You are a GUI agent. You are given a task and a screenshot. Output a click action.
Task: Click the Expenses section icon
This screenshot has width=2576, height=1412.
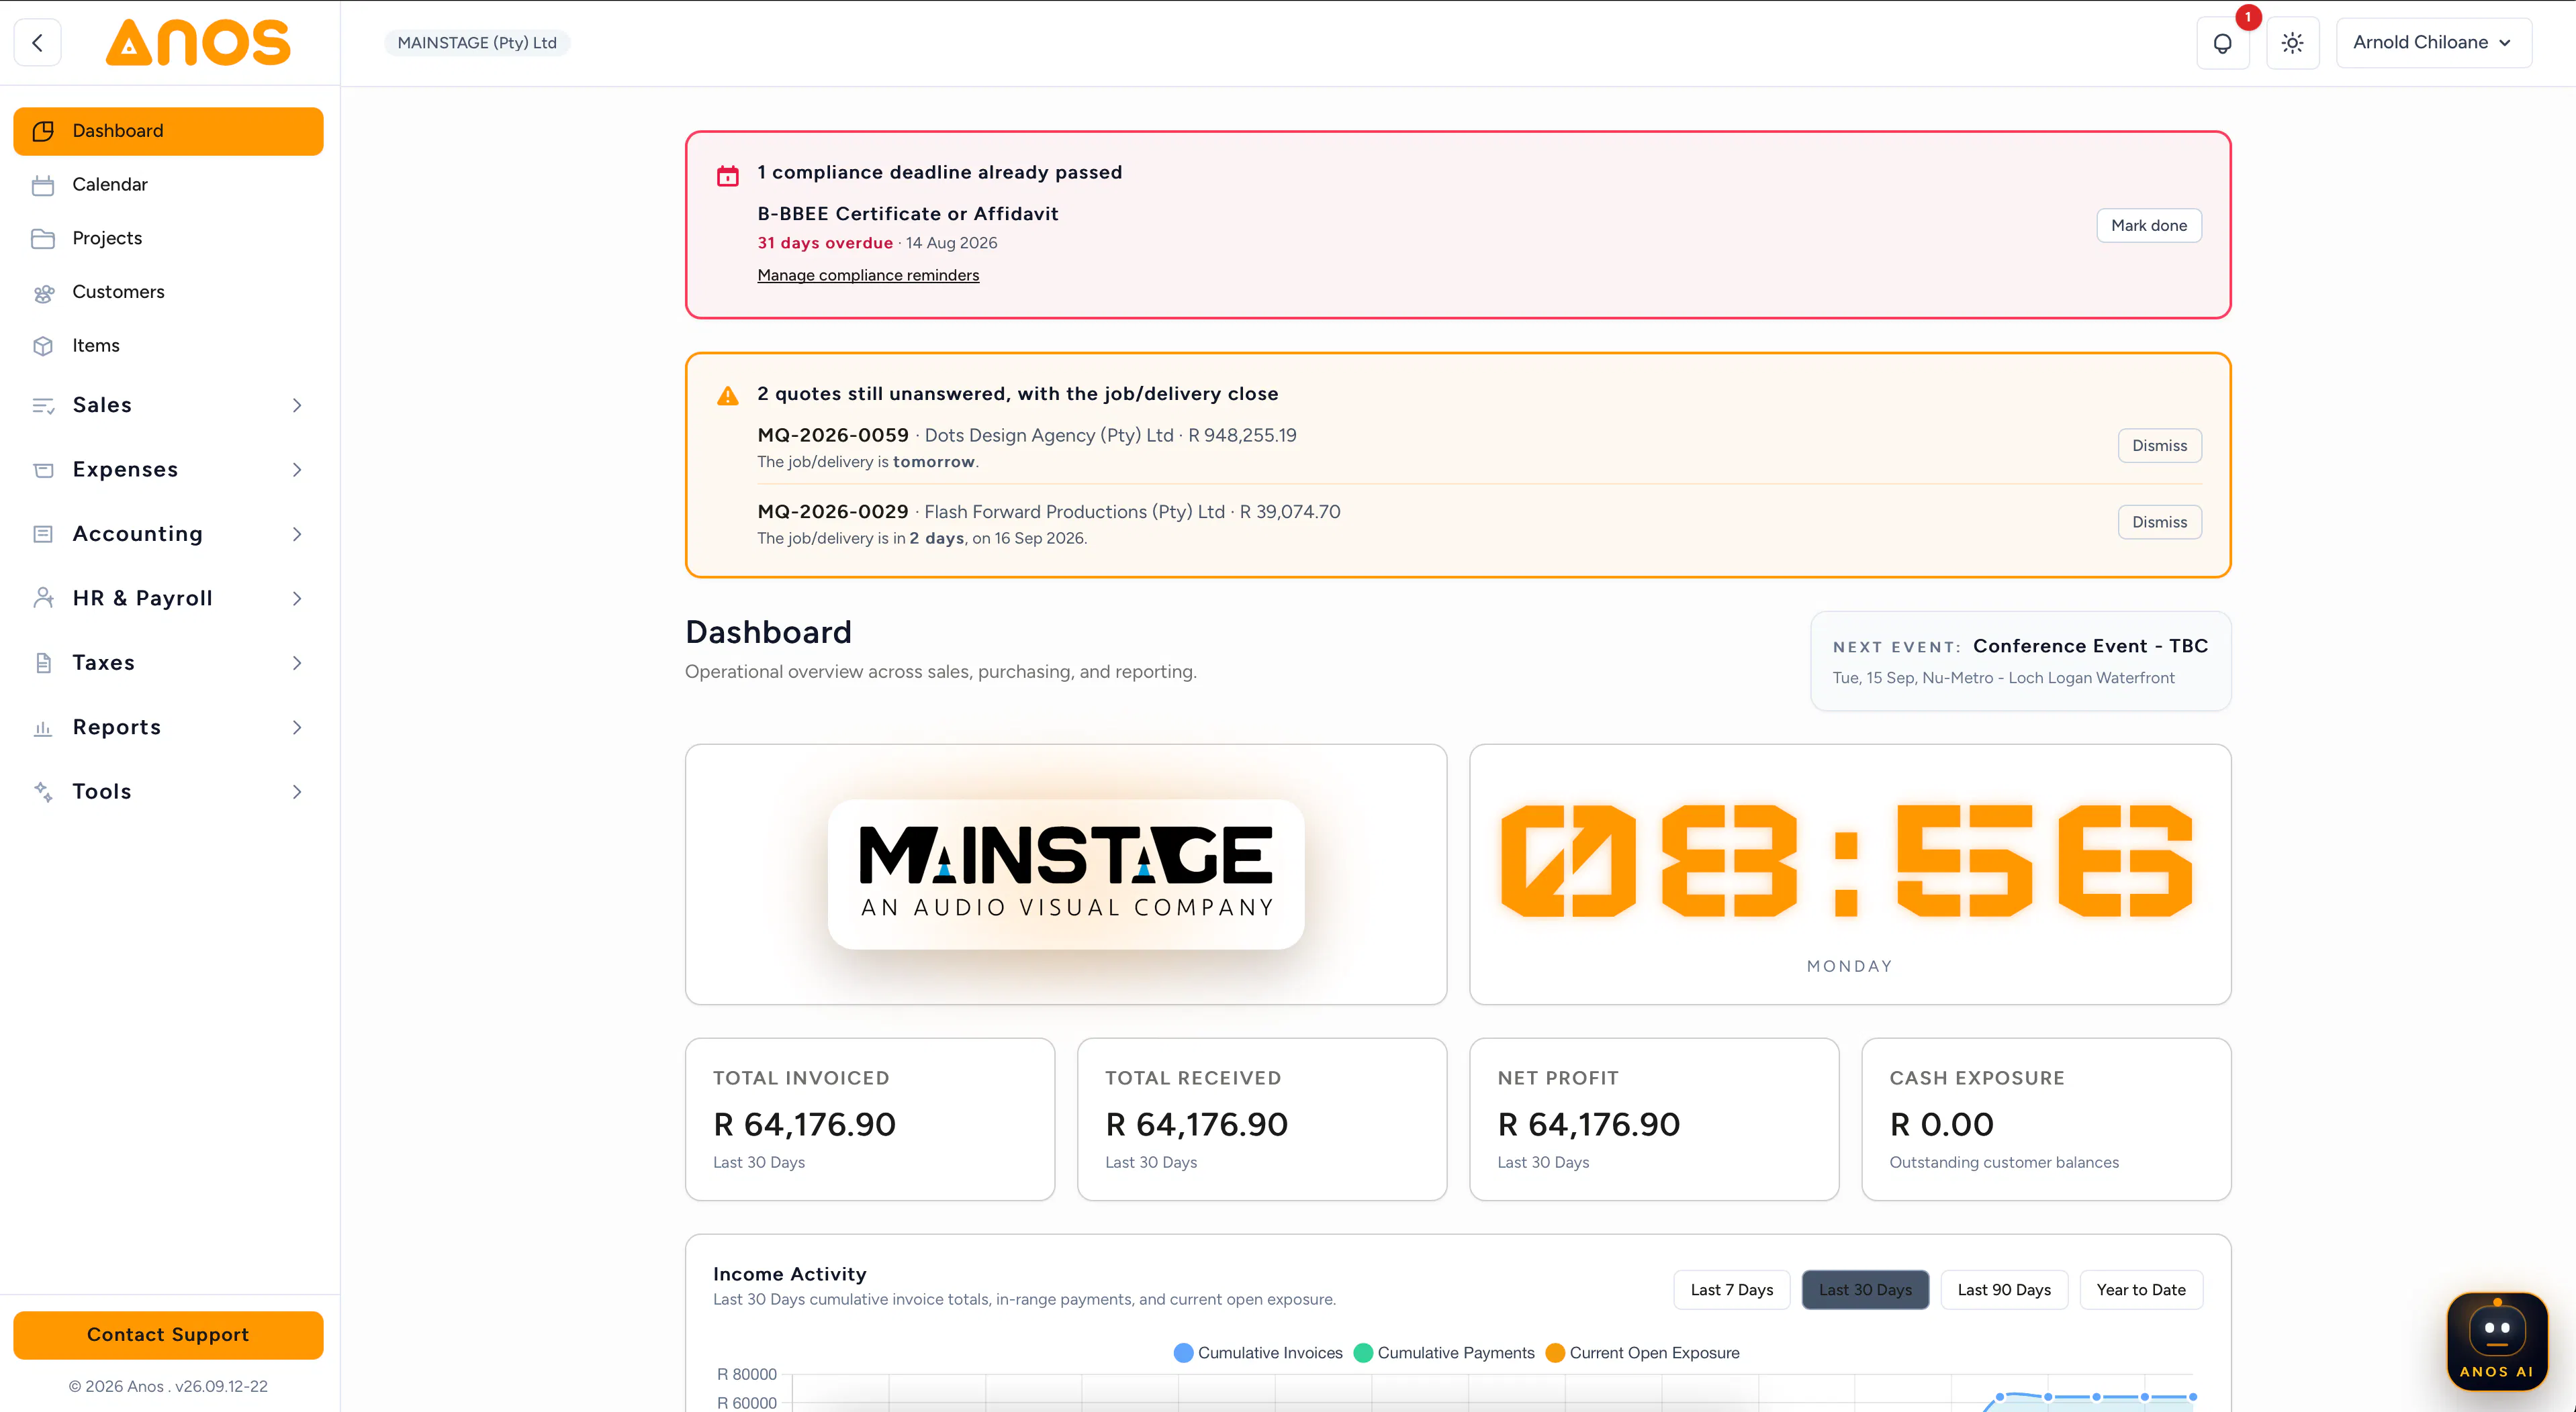(43, 470)
